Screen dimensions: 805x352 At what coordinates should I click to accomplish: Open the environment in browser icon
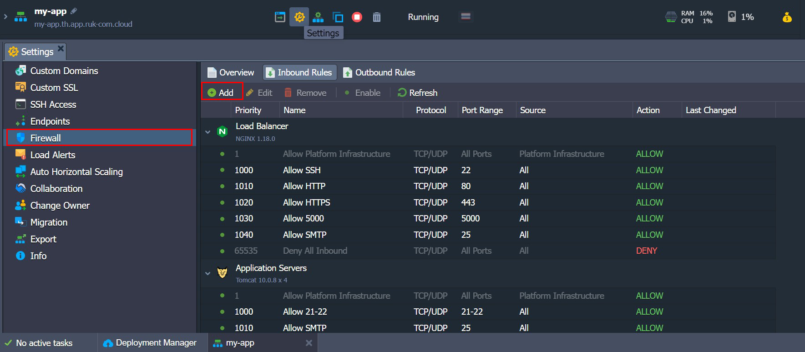280,17
